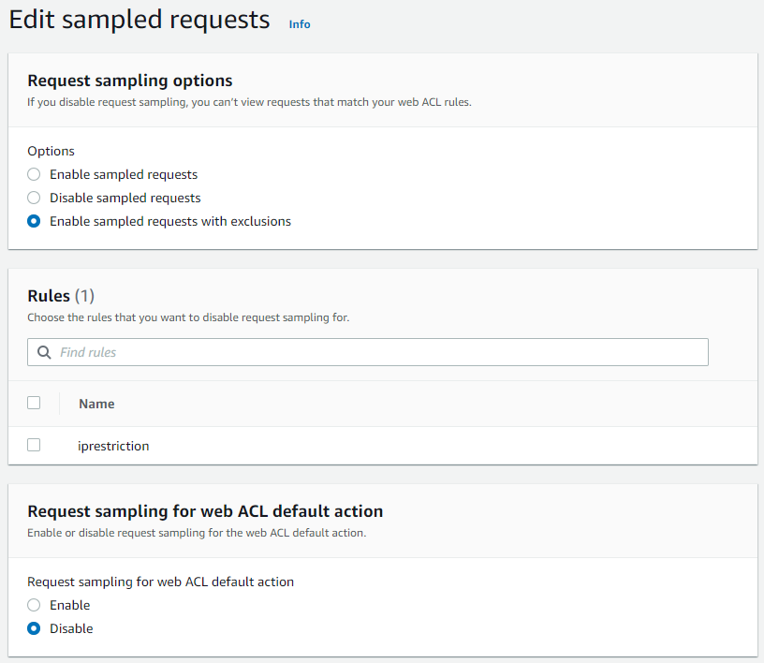Viewport: 764px width, 663px height.
Task: Click the magnifier icon in Find rules
Action: (44, 352)
